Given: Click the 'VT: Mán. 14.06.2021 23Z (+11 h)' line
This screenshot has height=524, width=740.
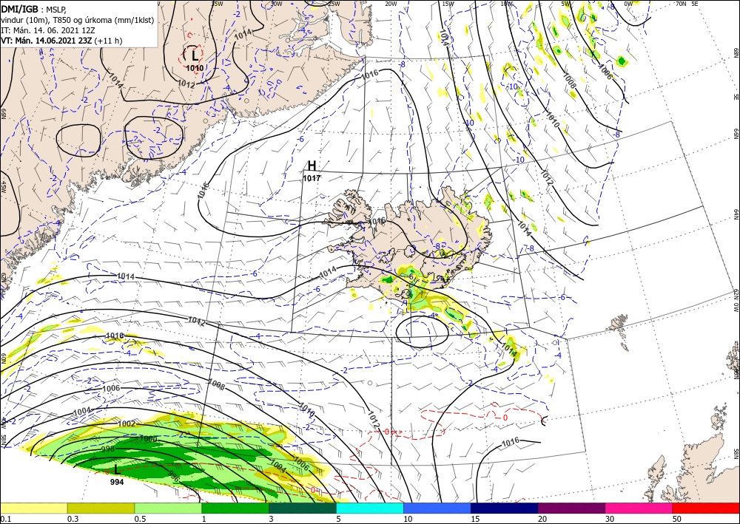Looking at the screenshot, I should (61, 41).
